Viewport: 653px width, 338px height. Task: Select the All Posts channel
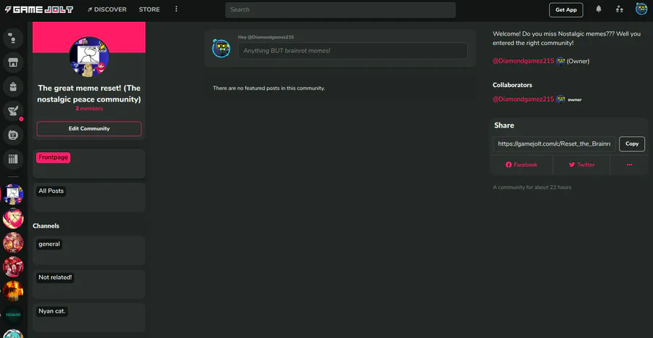pos(52,191)
